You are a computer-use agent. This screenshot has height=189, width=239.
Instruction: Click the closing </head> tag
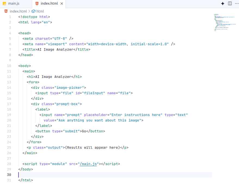(26, 55)
